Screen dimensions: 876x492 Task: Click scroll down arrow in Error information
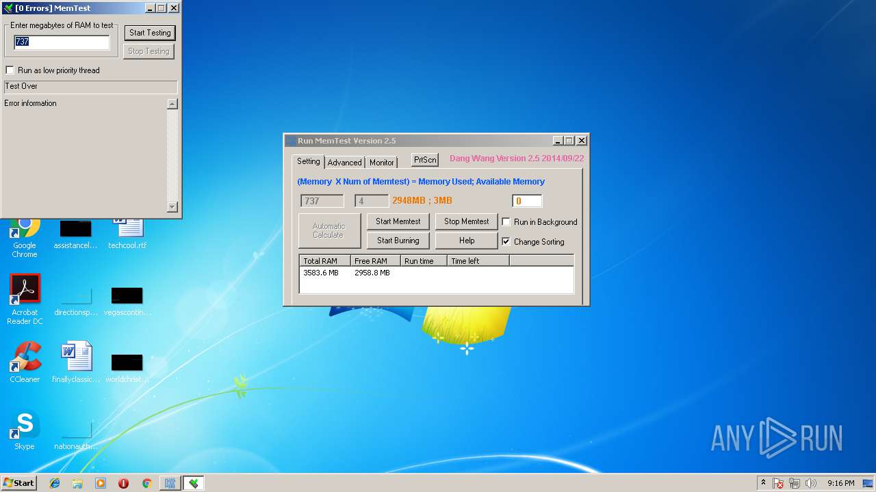[172, 207]
